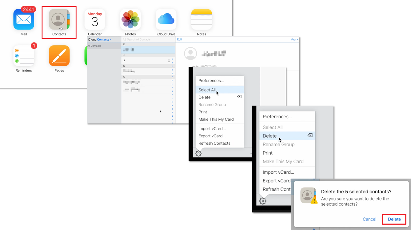Launch the Photos app icon
411x230 pixels.
point(130,19)
